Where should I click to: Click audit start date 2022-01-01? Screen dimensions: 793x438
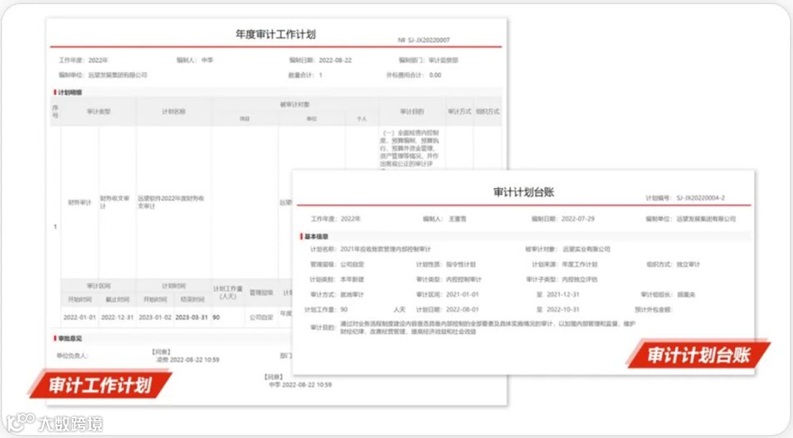[x=79, y=318]
